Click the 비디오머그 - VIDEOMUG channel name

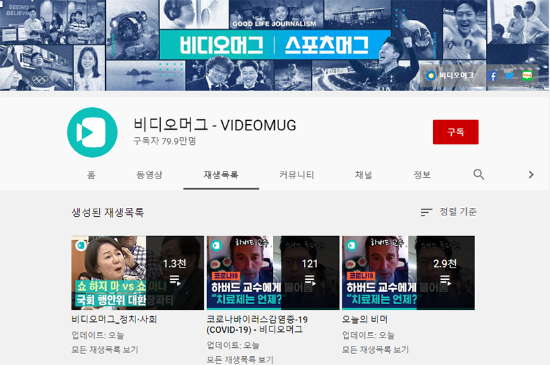(214, 125)
